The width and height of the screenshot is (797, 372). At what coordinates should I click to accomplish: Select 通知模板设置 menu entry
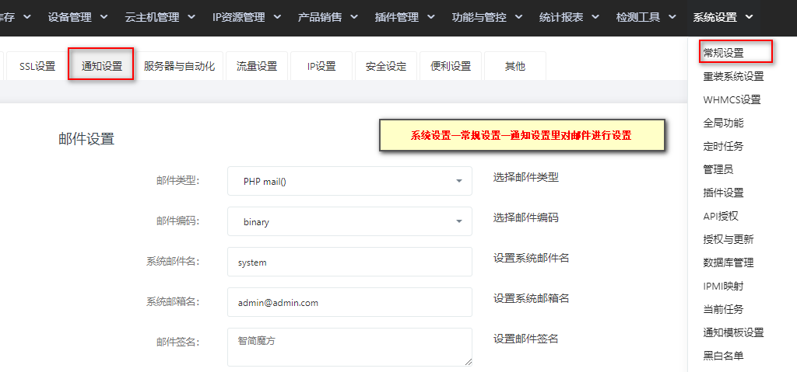[733, 332]
